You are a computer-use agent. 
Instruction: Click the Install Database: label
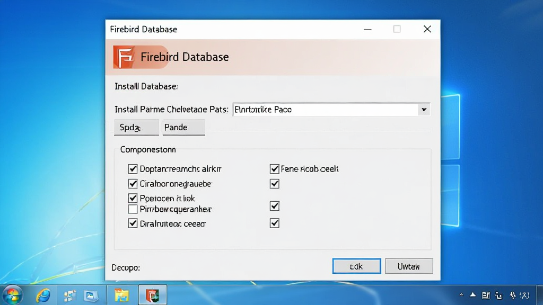(x=146, y=86)
